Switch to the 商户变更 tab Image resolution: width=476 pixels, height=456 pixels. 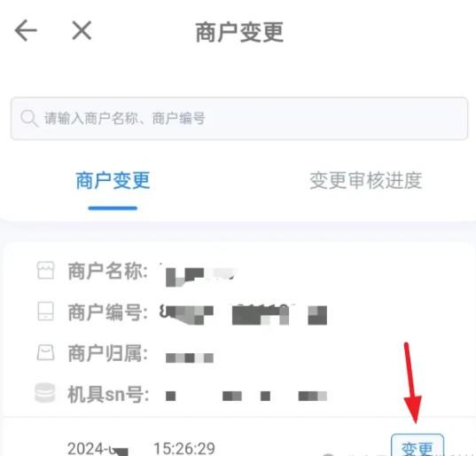pos(113,180)
